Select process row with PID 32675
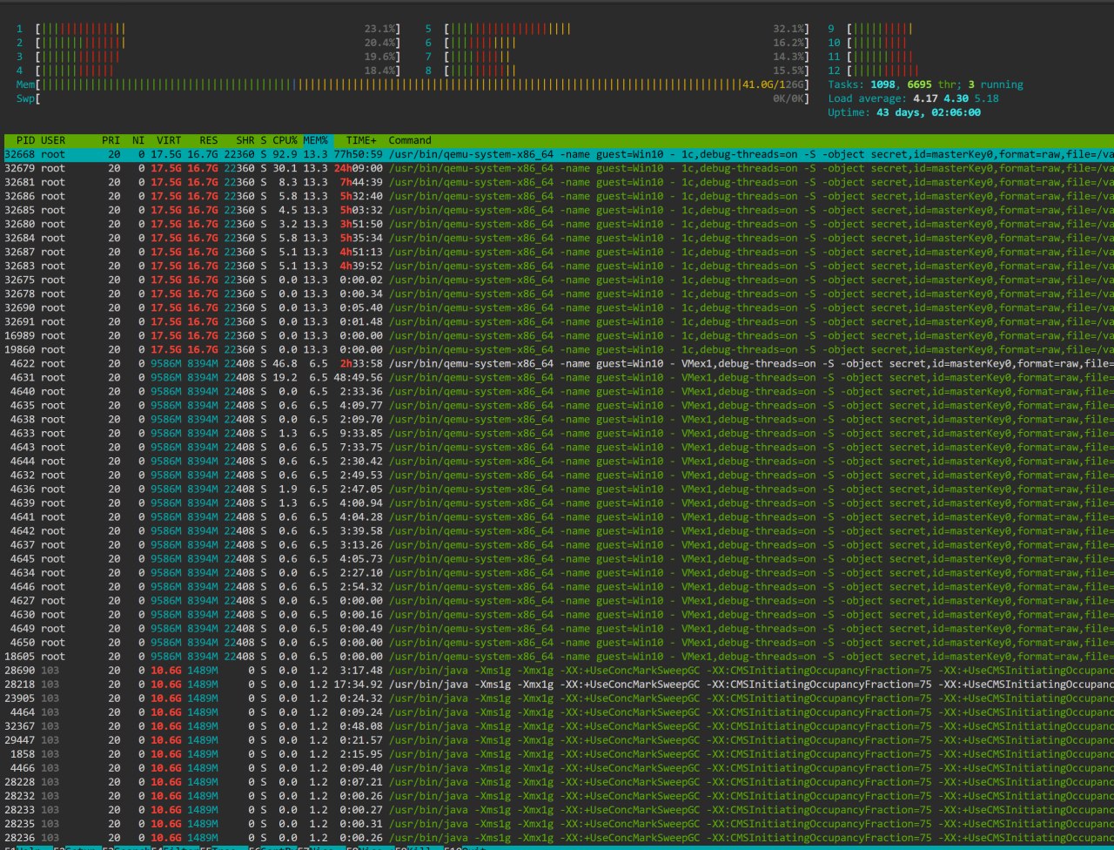 point(557,280)
